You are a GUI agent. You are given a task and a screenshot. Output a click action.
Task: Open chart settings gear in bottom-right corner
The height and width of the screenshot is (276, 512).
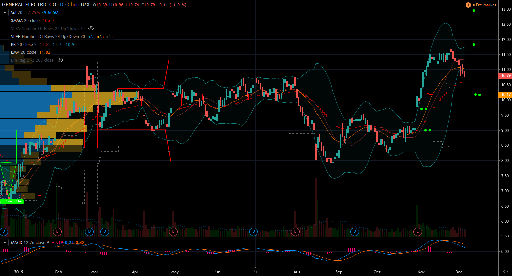pyautogui.click(x=506, y=271)
